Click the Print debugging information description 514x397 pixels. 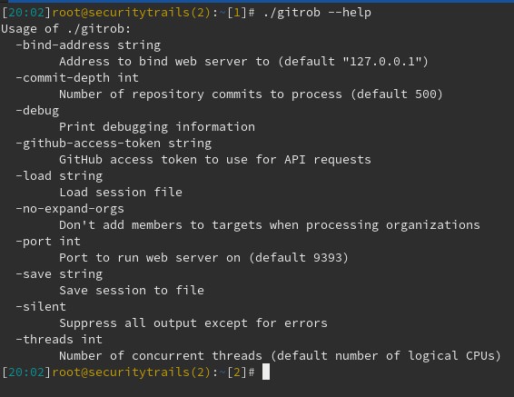click(x=157, y=127)
